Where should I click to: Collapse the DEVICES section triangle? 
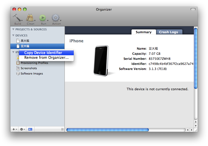13,35
